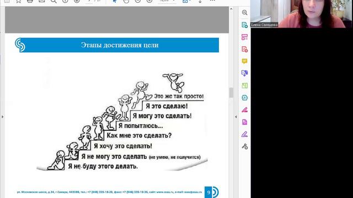Click the name label Елена Солодова

(x=264, y=25)
